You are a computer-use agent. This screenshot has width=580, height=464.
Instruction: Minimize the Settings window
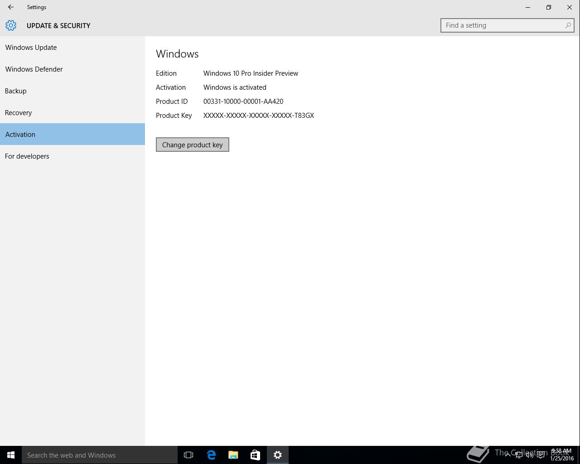tap(528, 7)
